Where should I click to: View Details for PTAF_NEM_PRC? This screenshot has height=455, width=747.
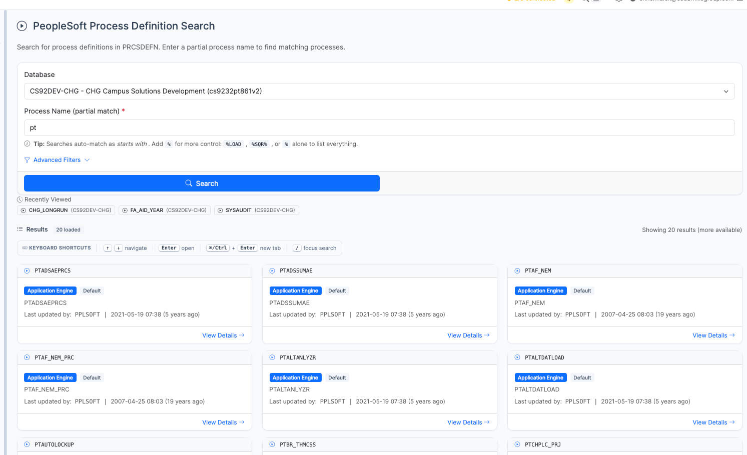(x=223, y=422)
